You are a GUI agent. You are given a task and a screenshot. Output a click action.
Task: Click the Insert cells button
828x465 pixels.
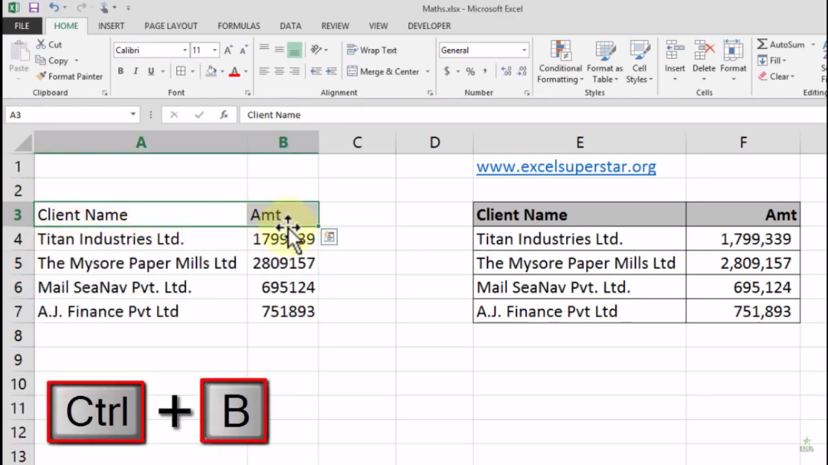(x=675, y=61)
